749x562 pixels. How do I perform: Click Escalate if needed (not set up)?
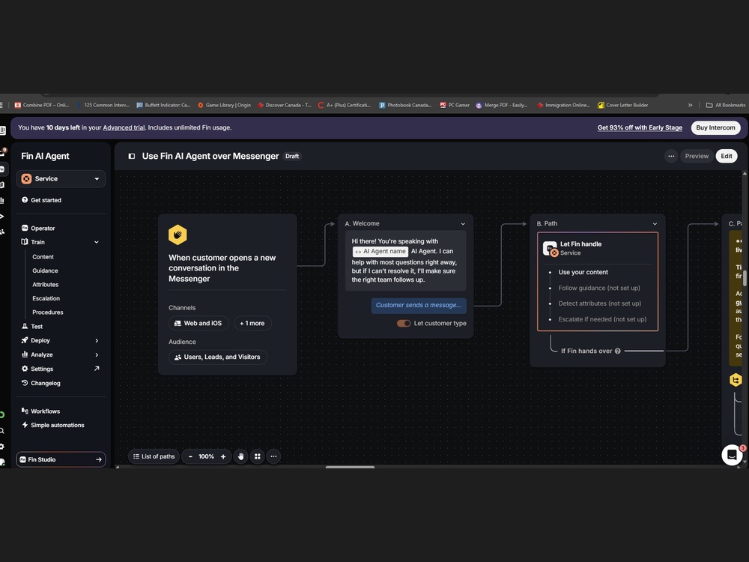click(602, 319)
